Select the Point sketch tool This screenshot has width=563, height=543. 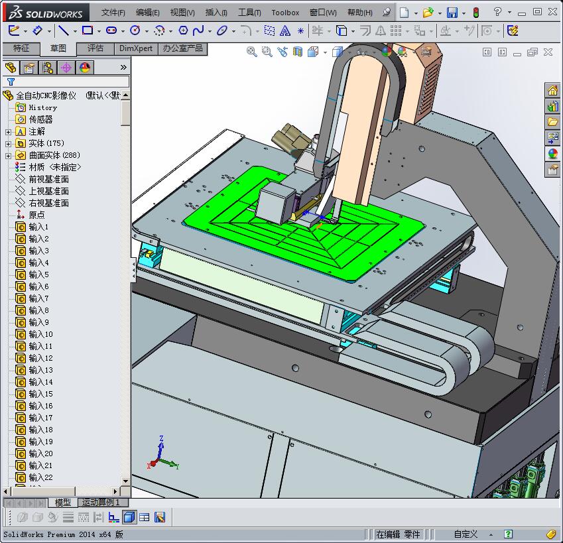click(300, 31)
